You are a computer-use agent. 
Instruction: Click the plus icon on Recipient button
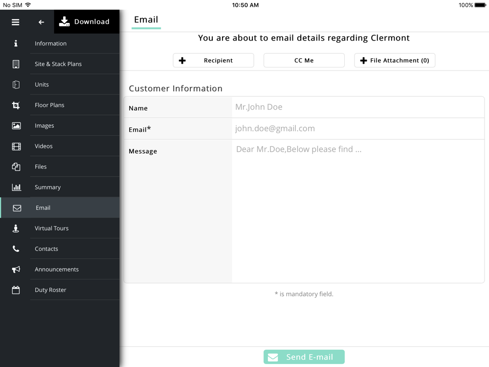pyautogui.click(x=182, y=61)
